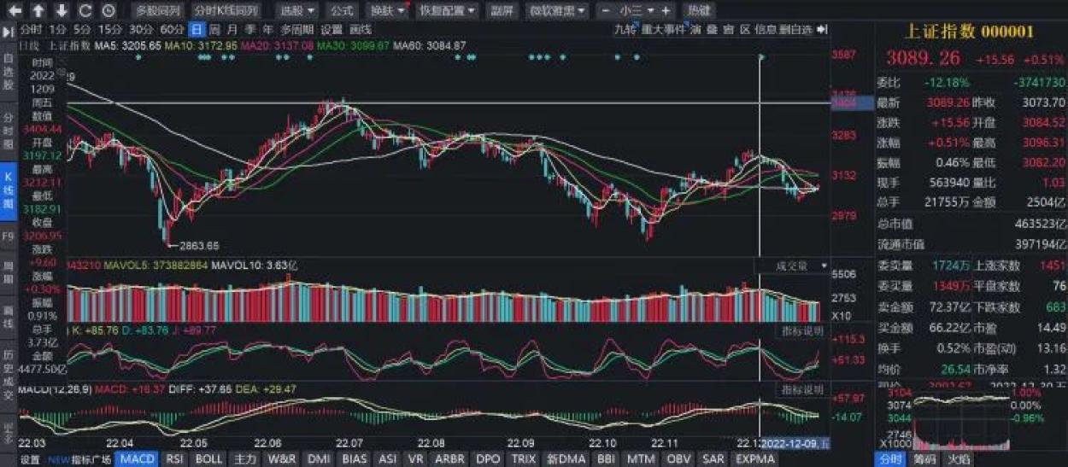
Task: Click the 多股同列 button
Action: coord(158,11)
